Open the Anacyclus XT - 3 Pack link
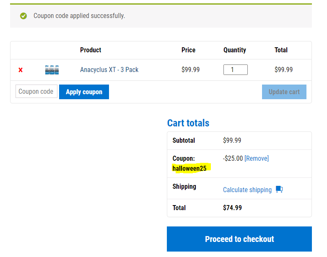The image size is (327, 257). [x=109, y=69]
